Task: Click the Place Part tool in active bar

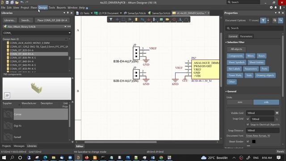Action: (136, 19)
